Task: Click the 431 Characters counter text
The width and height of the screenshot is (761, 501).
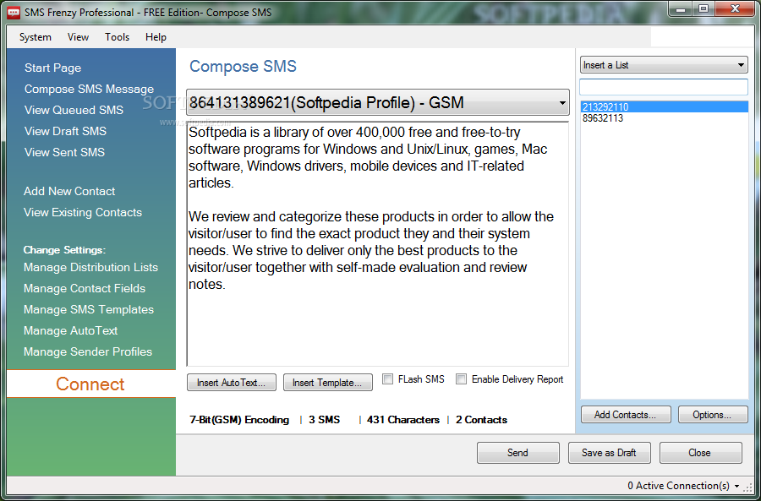Action: tap(403, 420)
